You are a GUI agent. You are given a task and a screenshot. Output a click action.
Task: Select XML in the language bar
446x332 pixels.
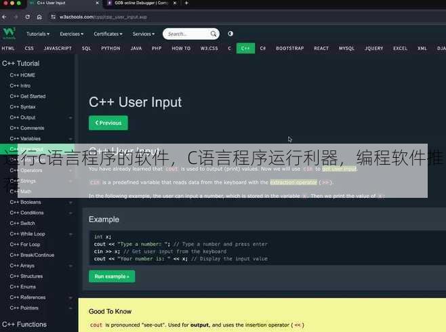422,48
